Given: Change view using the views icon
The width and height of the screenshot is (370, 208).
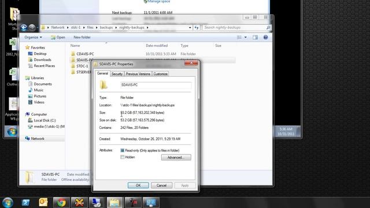Looking at the screenshot, I should (x=239, y=37).
